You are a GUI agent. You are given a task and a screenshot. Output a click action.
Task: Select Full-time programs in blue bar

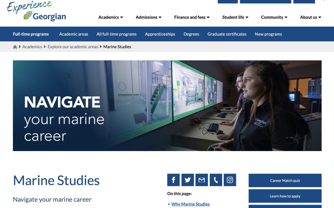click(x=31, y=34)
